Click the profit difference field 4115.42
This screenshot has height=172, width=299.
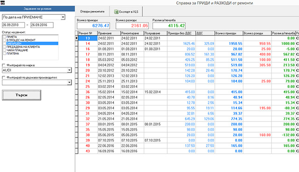tap(169, 26)
